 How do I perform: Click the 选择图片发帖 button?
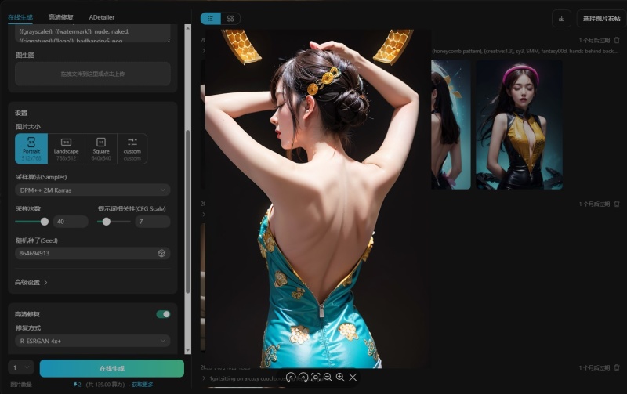601,19
